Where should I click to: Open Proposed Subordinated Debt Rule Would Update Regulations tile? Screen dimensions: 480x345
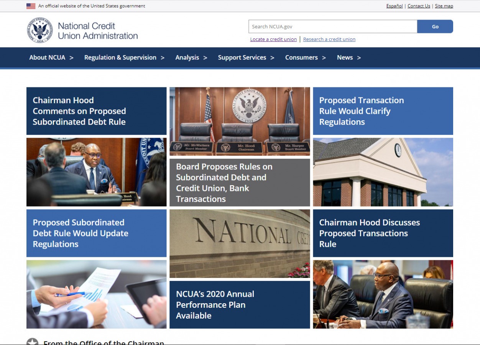(x=97, y=233)
